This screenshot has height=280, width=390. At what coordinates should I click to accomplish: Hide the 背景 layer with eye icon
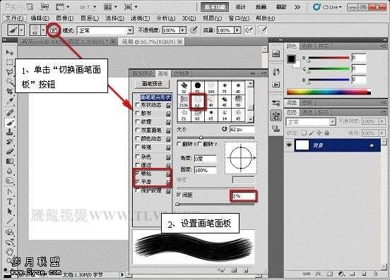coord(289,145)
